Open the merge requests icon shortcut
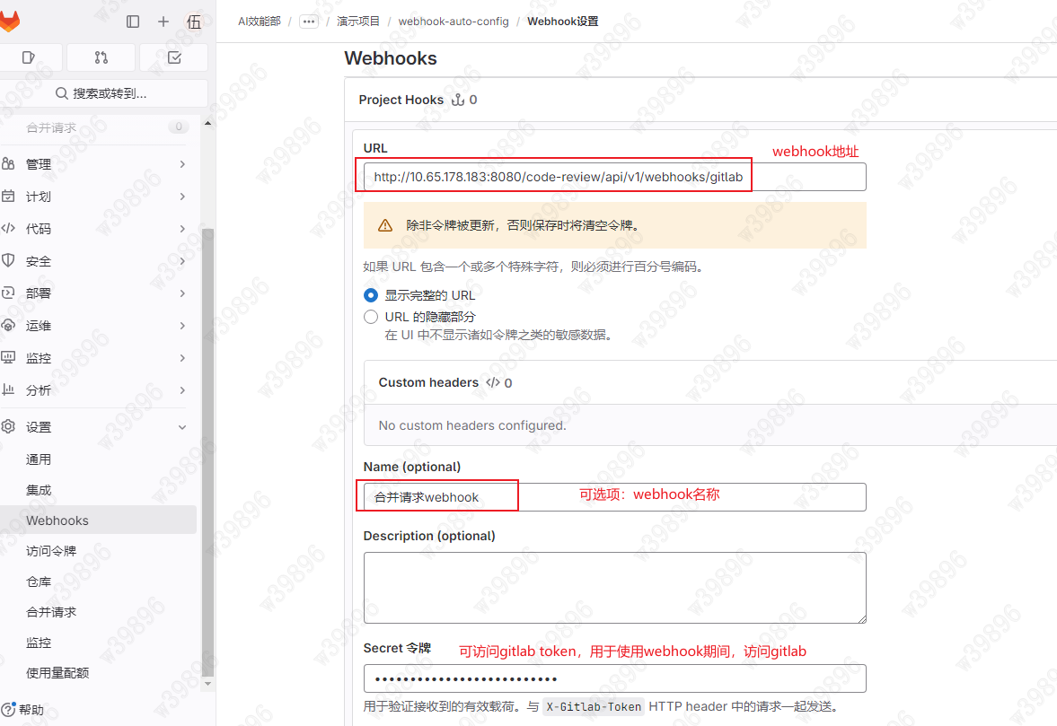The image size is (1057, 726). 101,56
